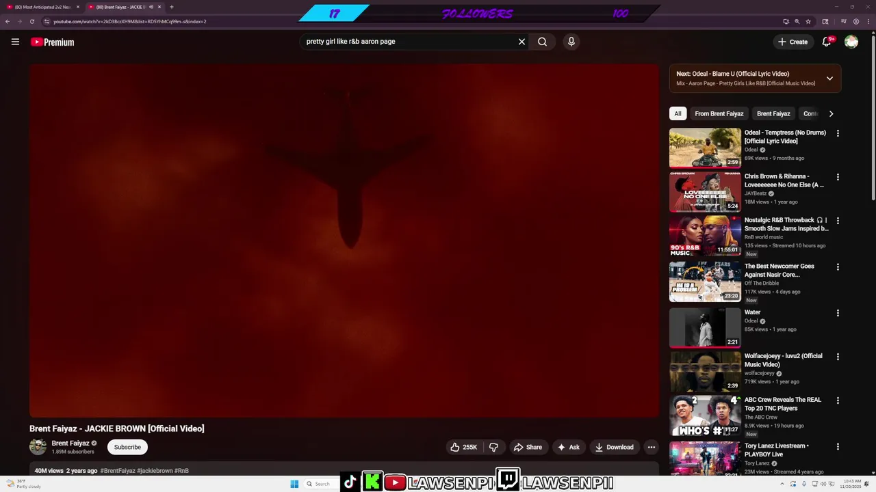This screenshot has height=492, width=876.
Task: Open options for Tory Lanez Livestream video
Action: [838, 447]
